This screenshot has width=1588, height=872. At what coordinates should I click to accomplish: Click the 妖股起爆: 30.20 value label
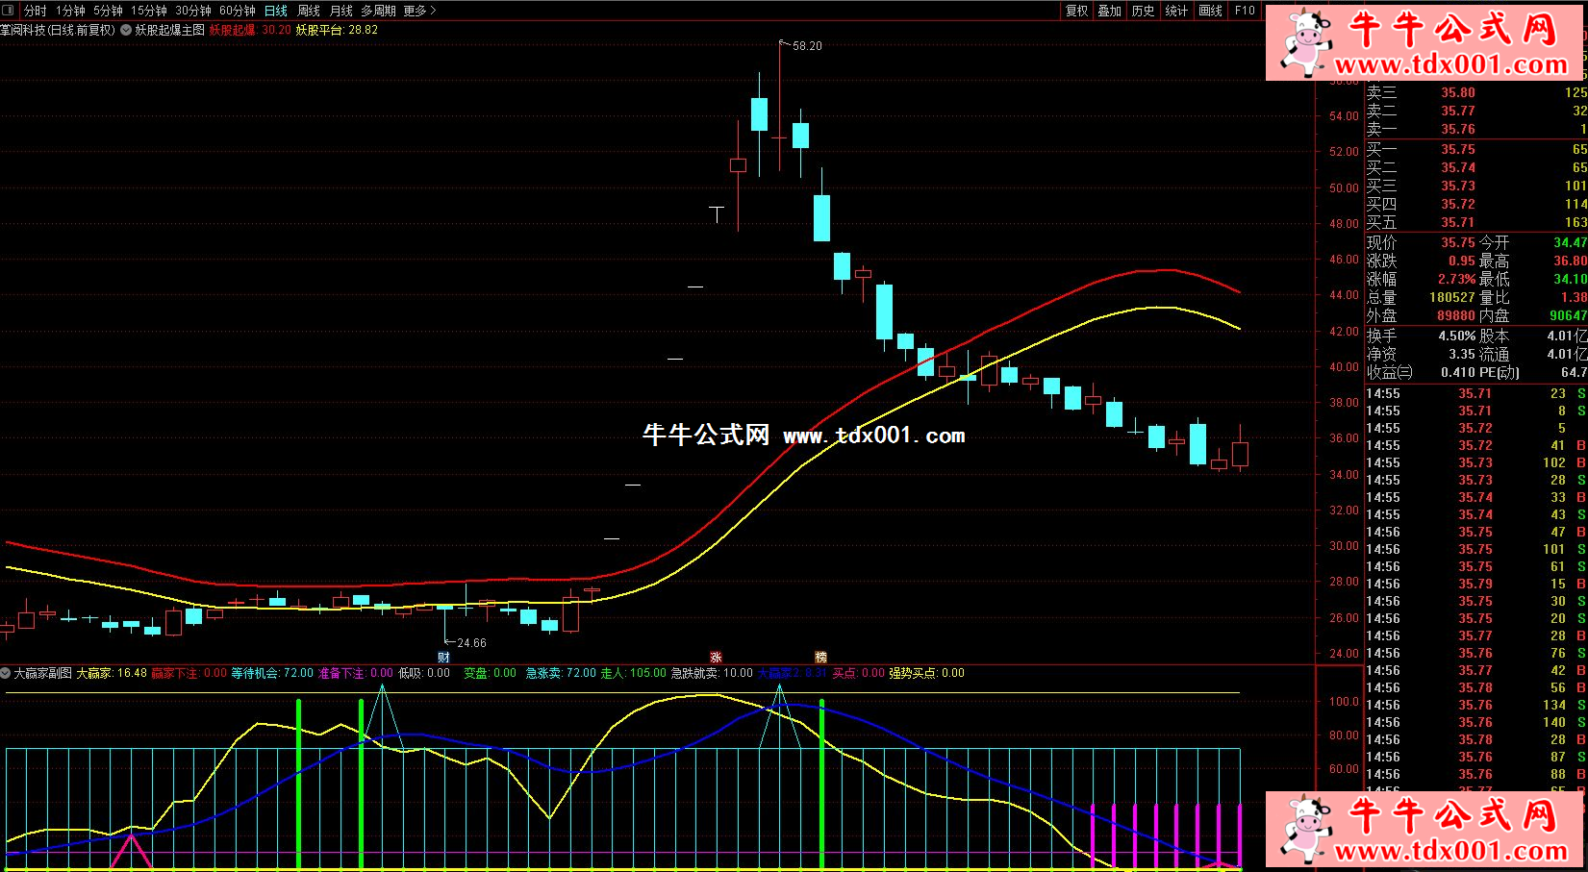point(250,30)
